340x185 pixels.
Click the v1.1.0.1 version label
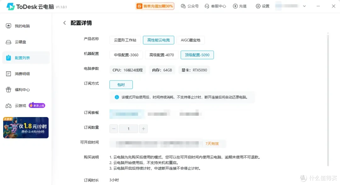pos(61,7)
